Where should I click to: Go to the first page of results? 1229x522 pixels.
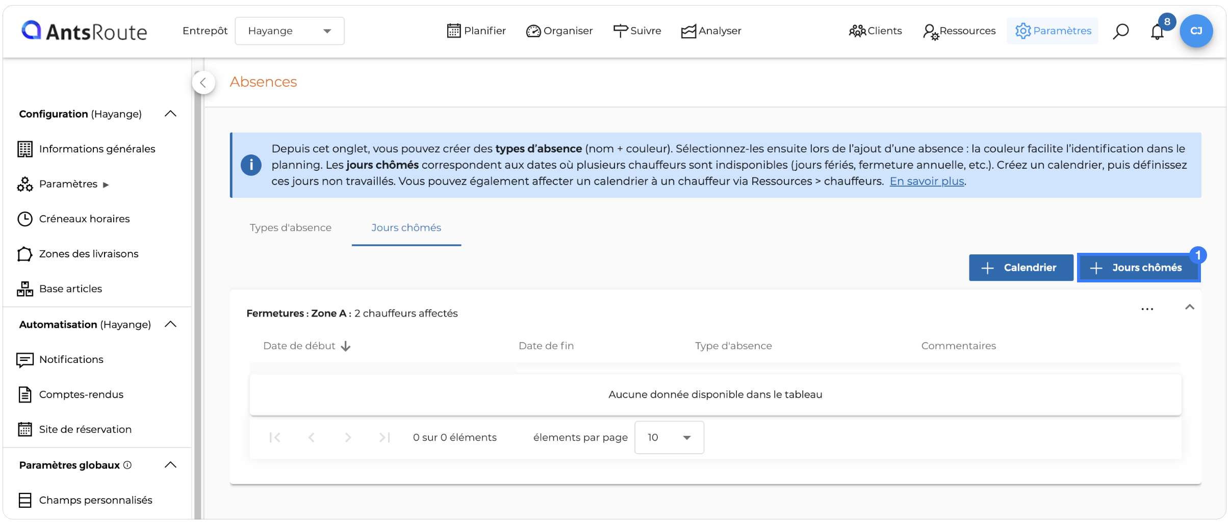point(274,437)
